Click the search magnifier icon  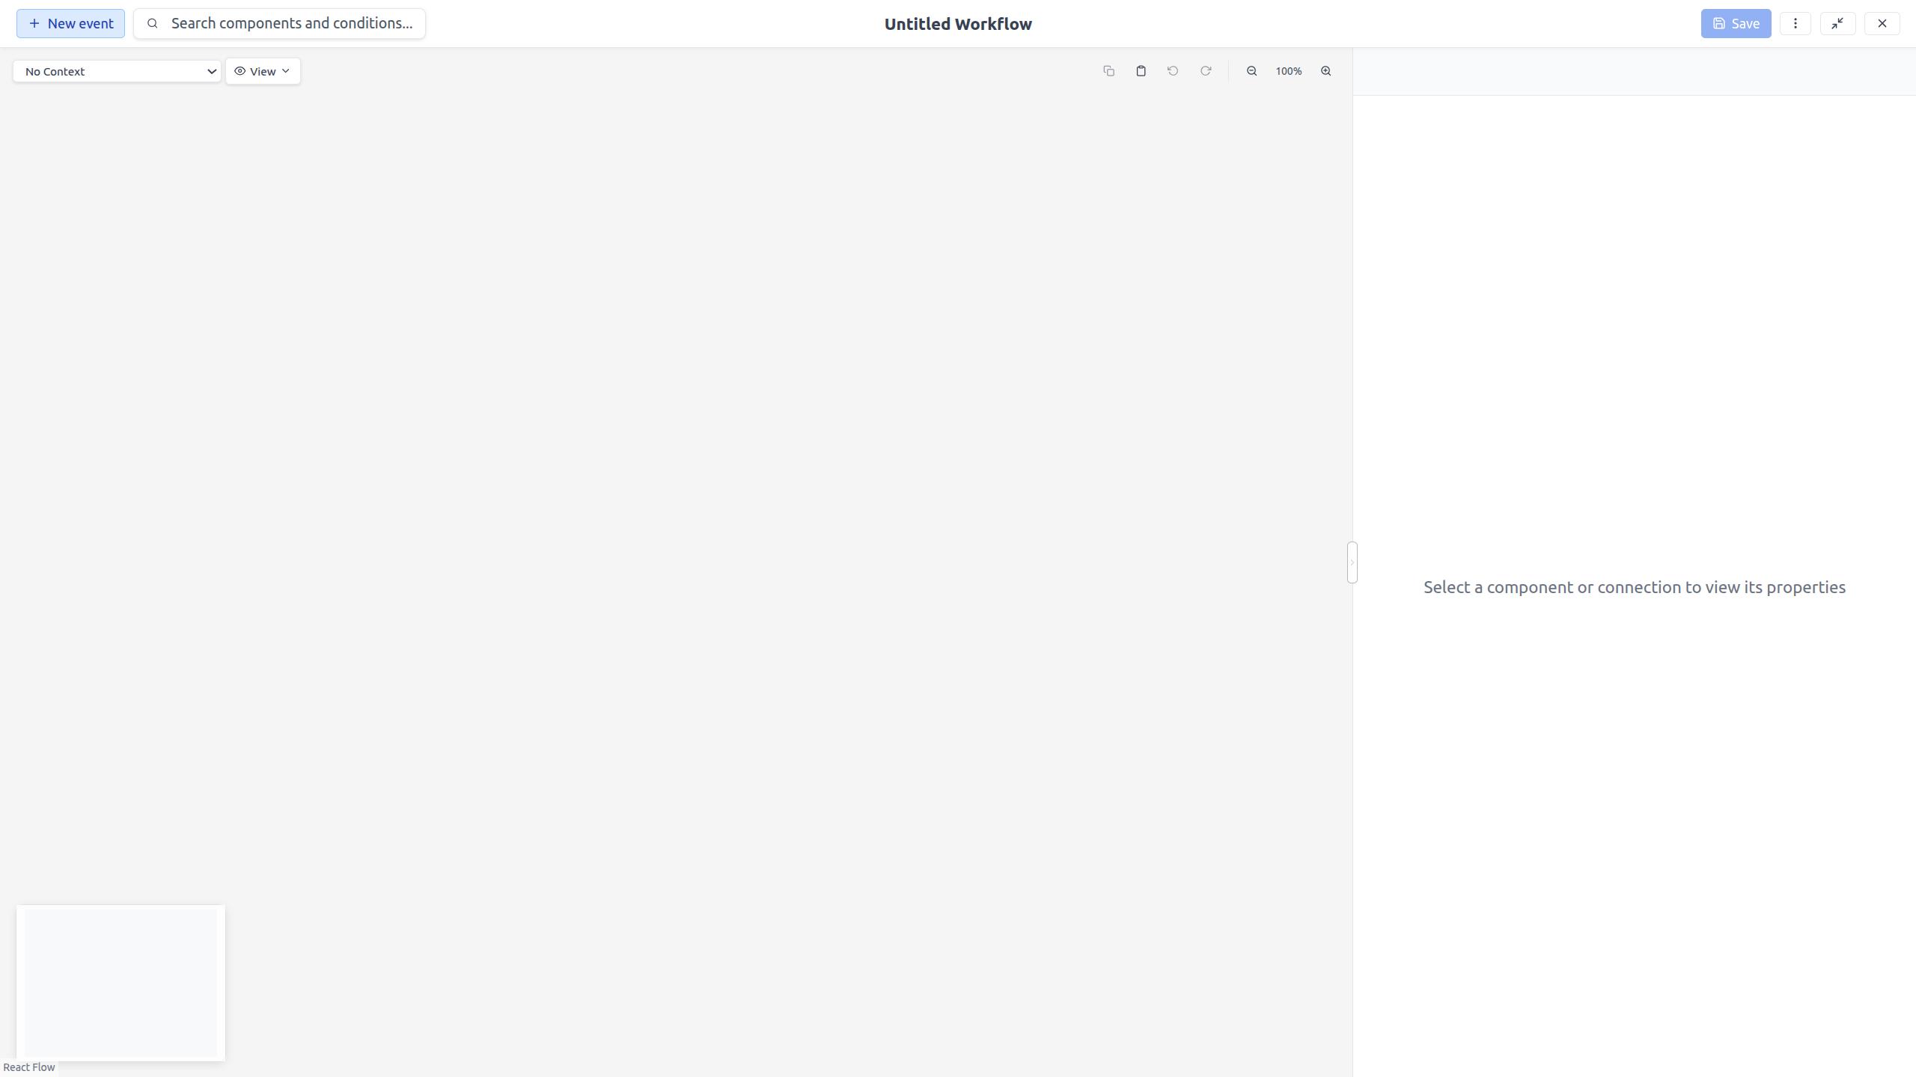[153, 23]
